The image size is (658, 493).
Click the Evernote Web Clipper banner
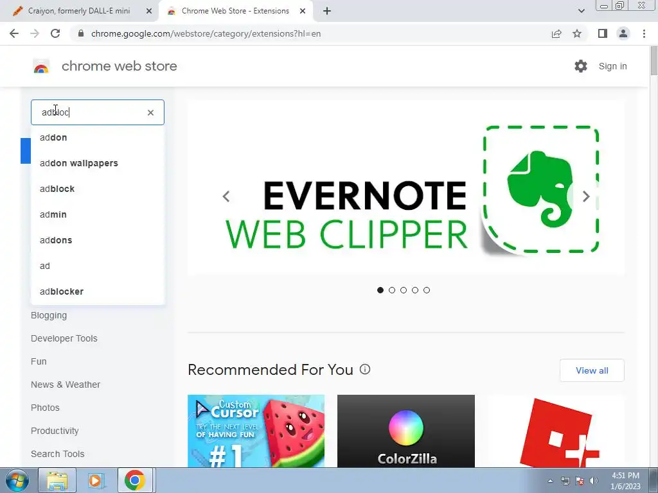[x=406, y=187]
